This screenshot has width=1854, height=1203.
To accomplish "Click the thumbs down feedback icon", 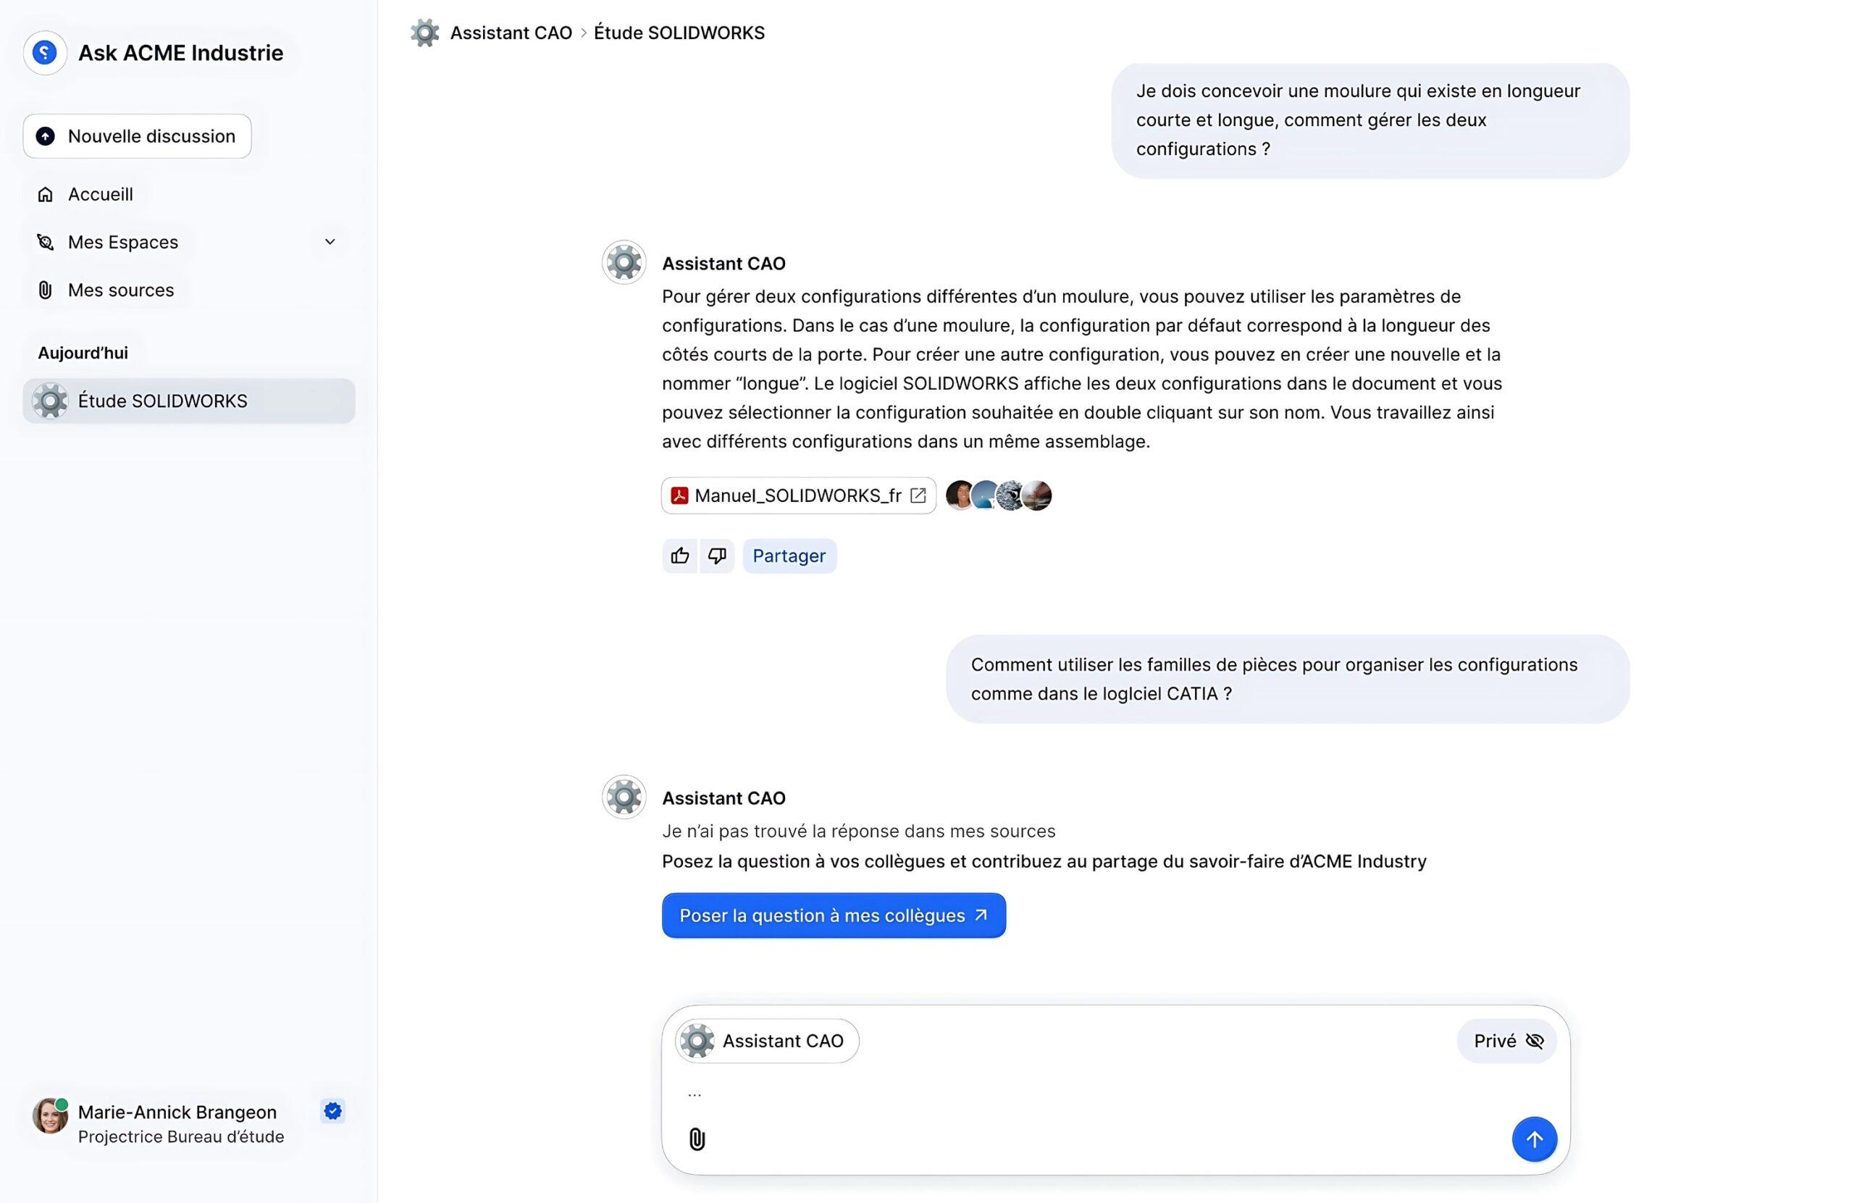I will coord(717,556).
